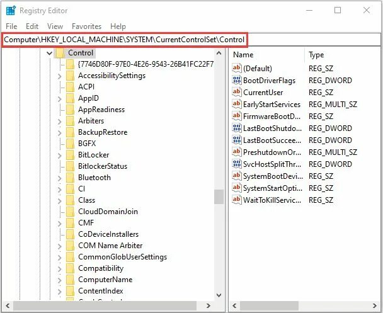Open the File menu
This screenshot has height=313, width=383.
click(x=11, y=26)
